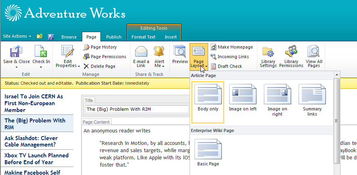
Task: Open the Site Actions dropdown
Action: click(17, 36)
